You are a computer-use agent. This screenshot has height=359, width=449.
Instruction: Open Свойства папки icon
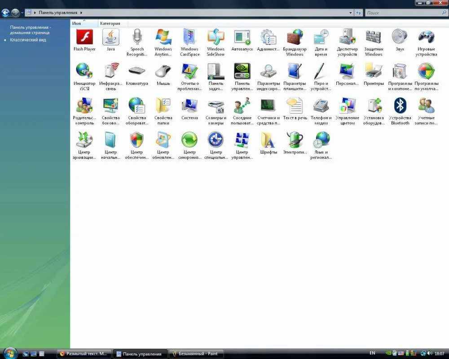pyautogui.click(x=163, y=111)
